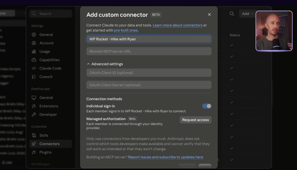Viewport: 297px width, 170px height.
Task: Click the Claude Code brackets icon
Action: (x=34, y=68)
